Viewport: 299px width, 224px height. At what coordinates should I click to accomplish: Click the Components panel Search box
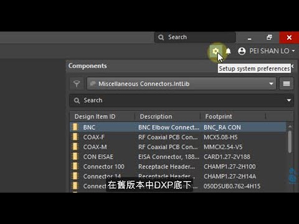[x=181, y=100]
